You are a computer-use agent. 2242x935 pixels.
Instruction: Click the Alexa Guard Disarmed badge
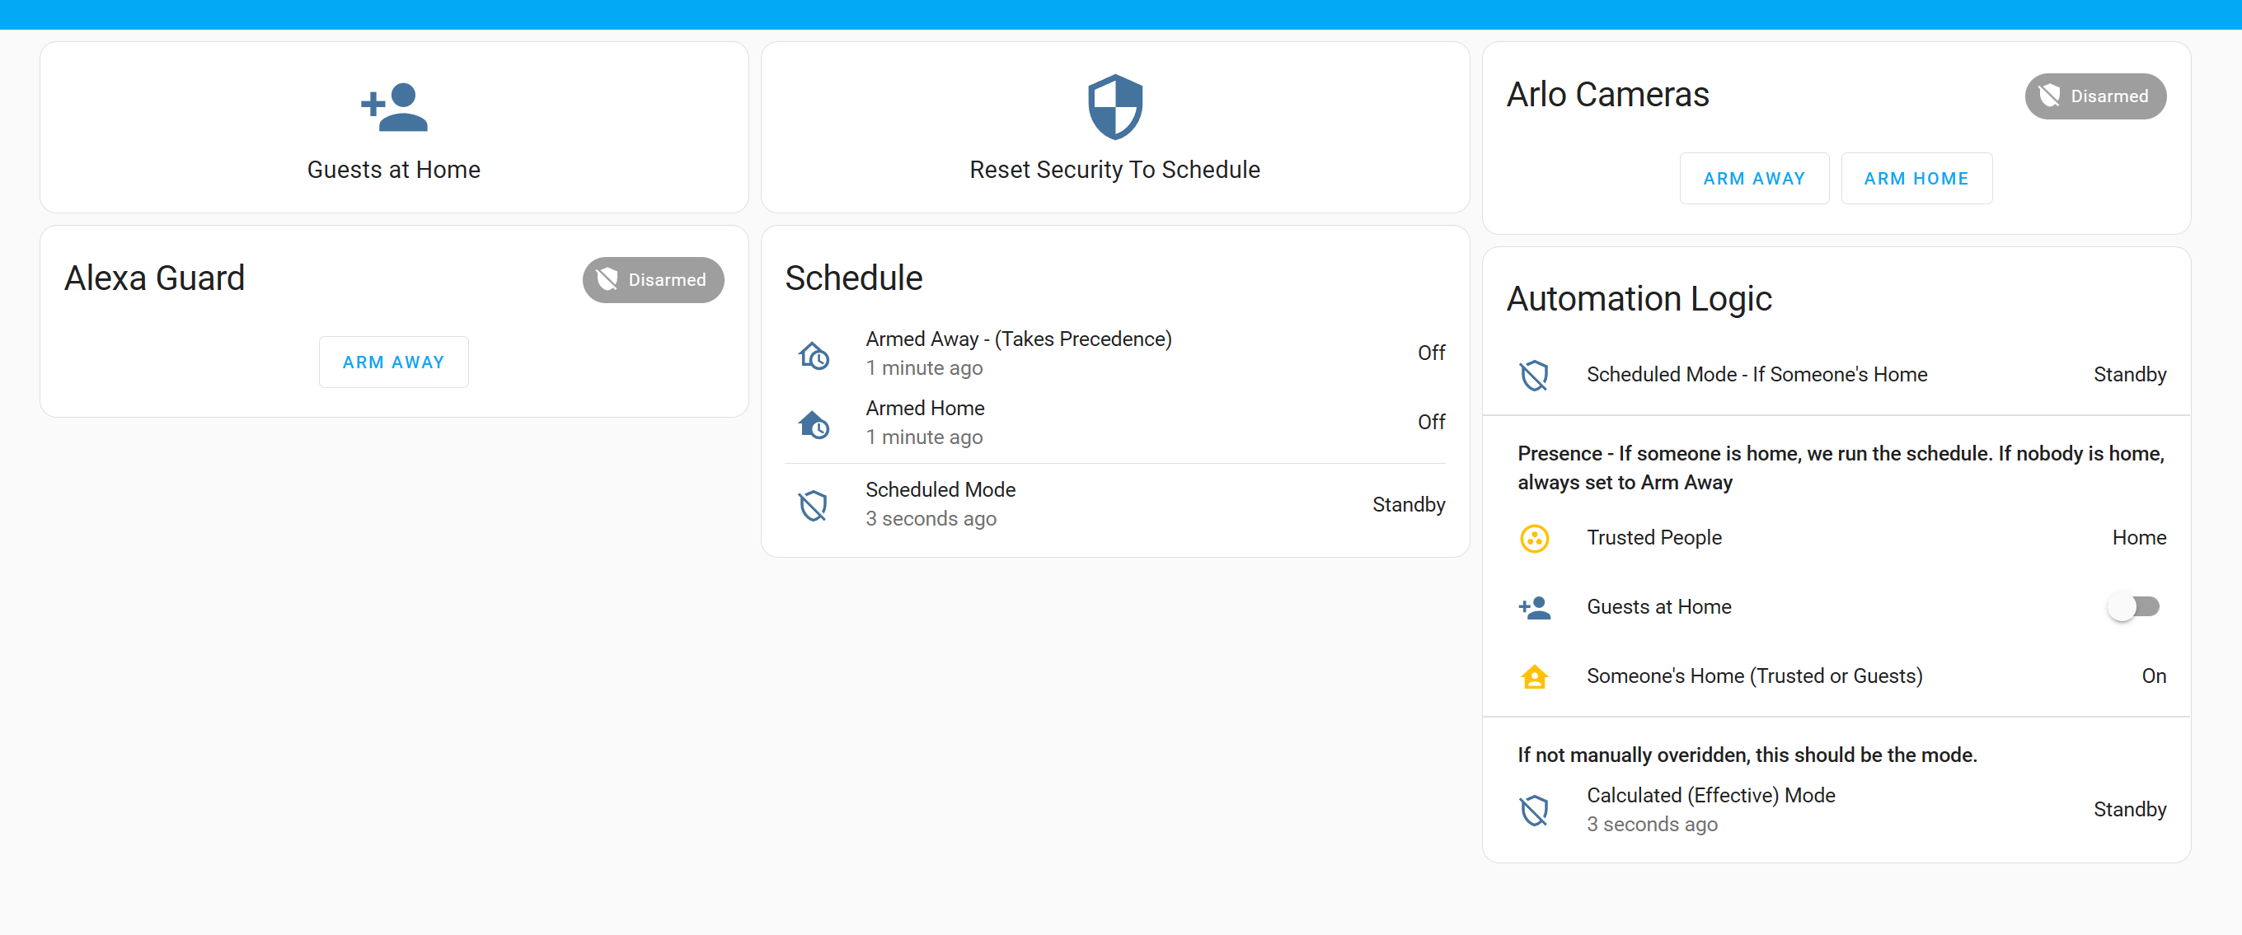coord(653,279)
